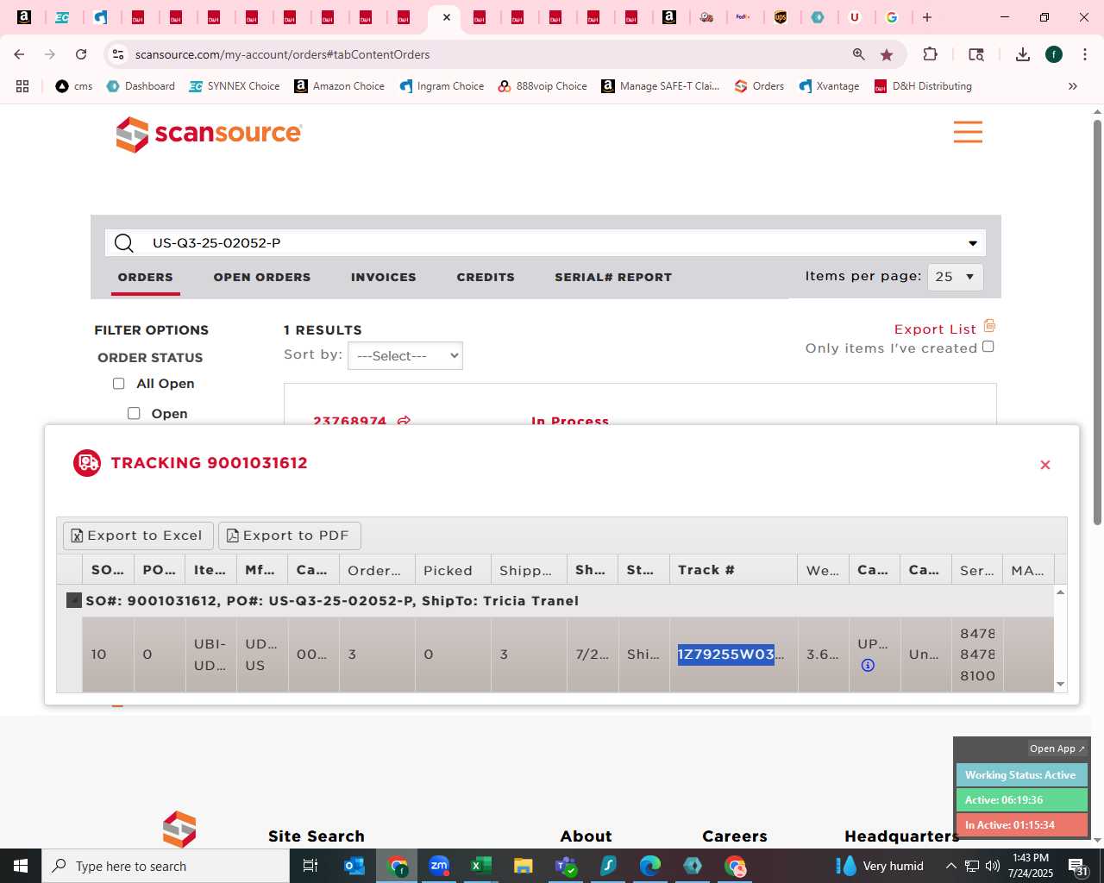Open File Explorer from the taskbar
This screenshot has width=1104, height=883.
pyautogui.click(x=523, y=866)
